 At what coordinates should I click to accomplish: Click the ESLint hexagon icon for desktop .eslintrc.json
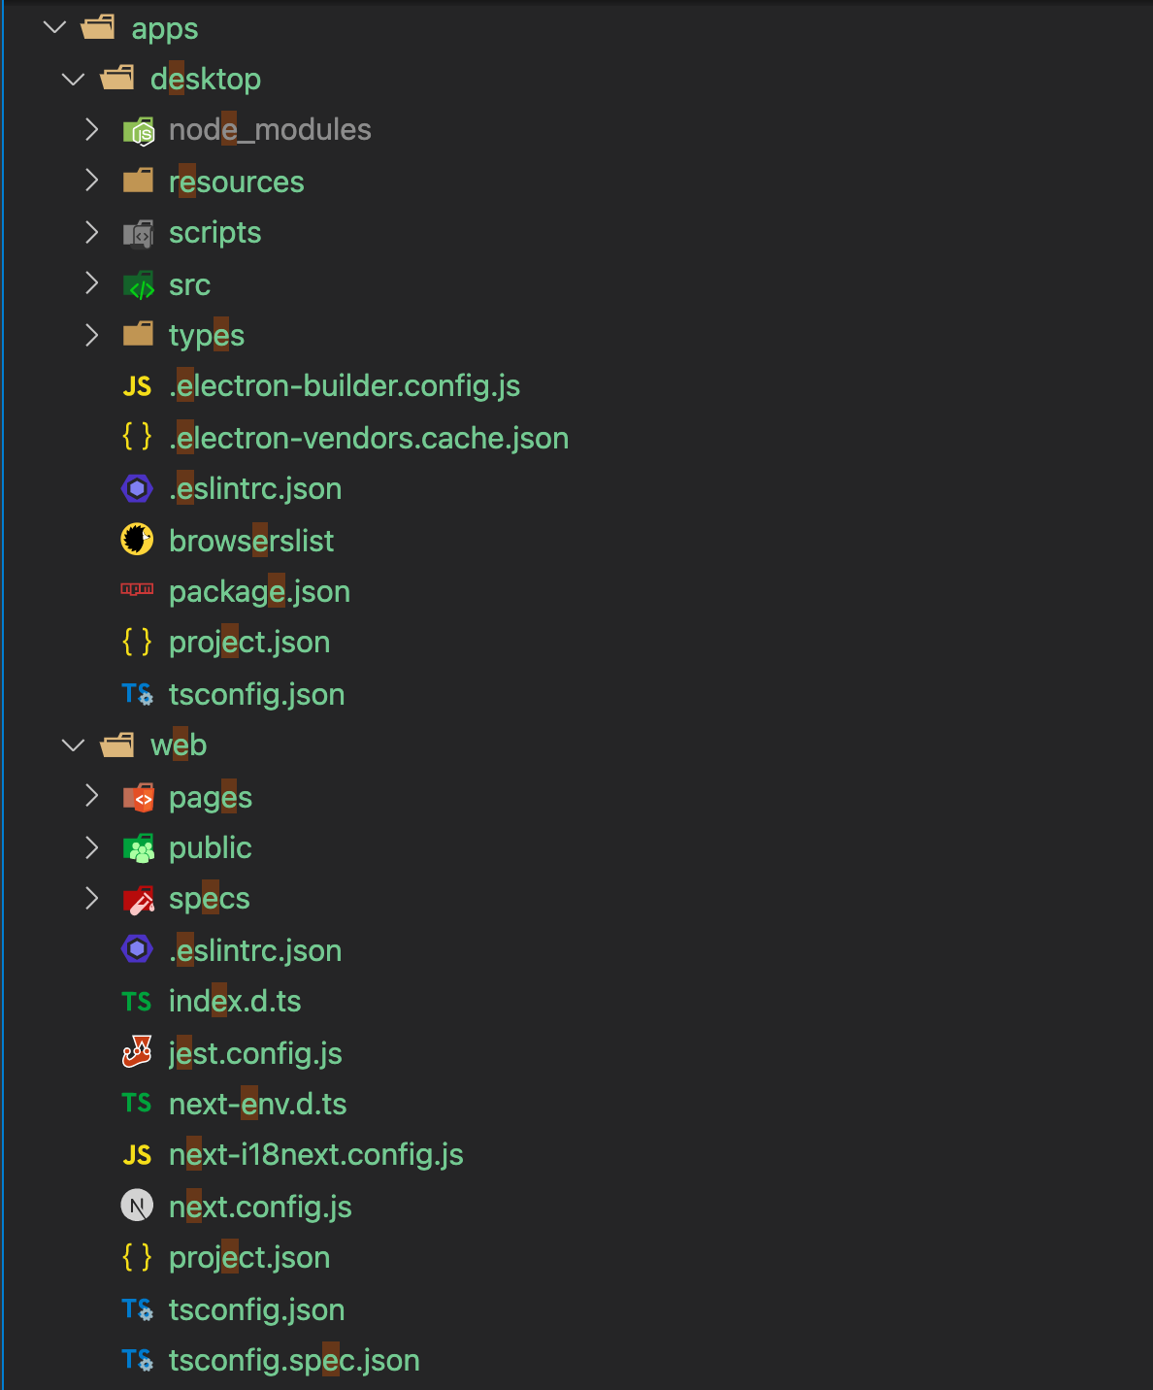pos(137,487)
